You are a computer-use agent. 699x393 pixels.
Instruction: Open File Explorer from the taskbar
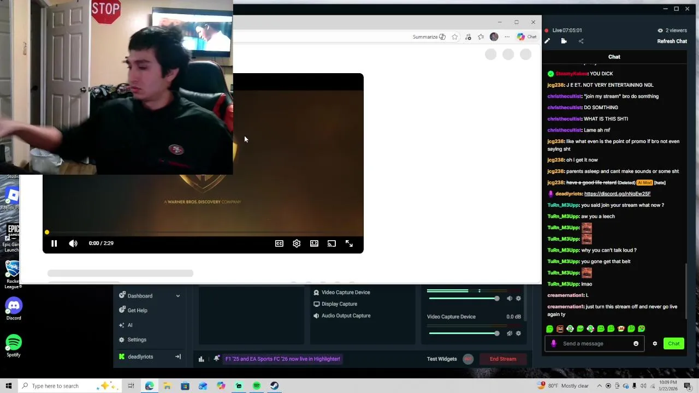click(167, 386)
